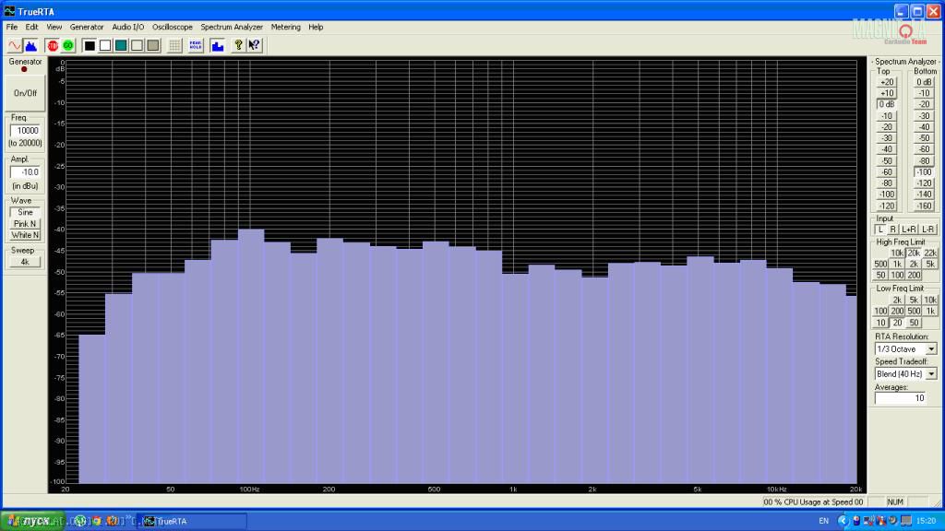The width and height of the screenshot is (945, 531).
Task: Pick the teal color scheme swatch
Action: 121,45
